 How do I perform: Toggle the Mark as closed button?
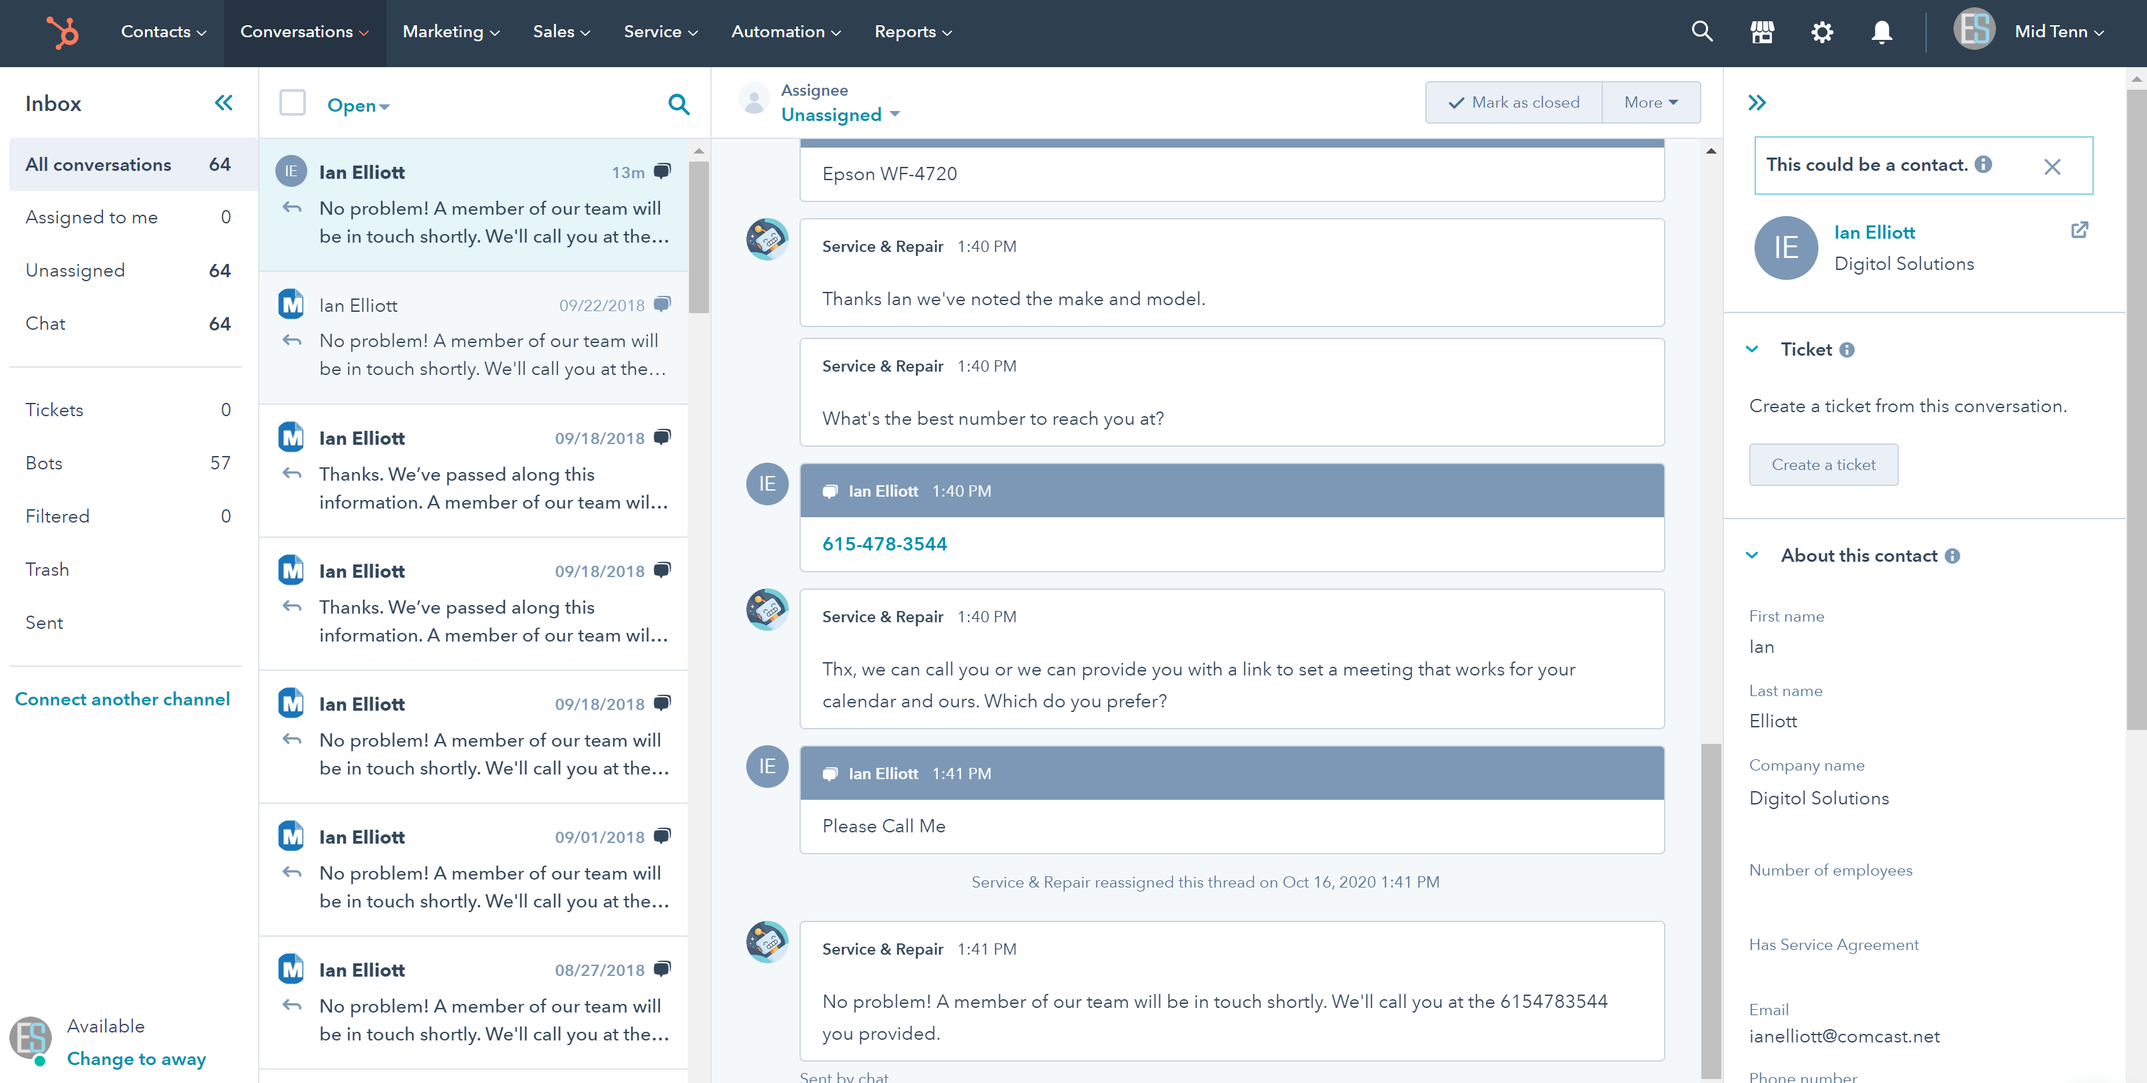1510,102
